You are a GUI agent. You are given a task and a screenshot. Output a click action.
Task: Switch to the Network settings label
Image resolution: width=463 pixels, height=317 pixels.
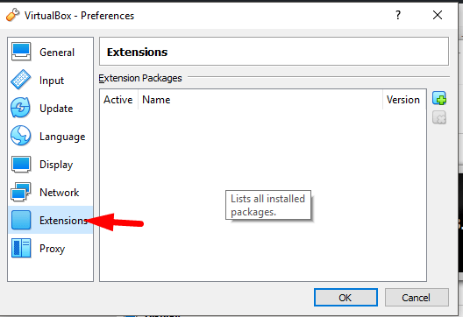pos(60,193)
